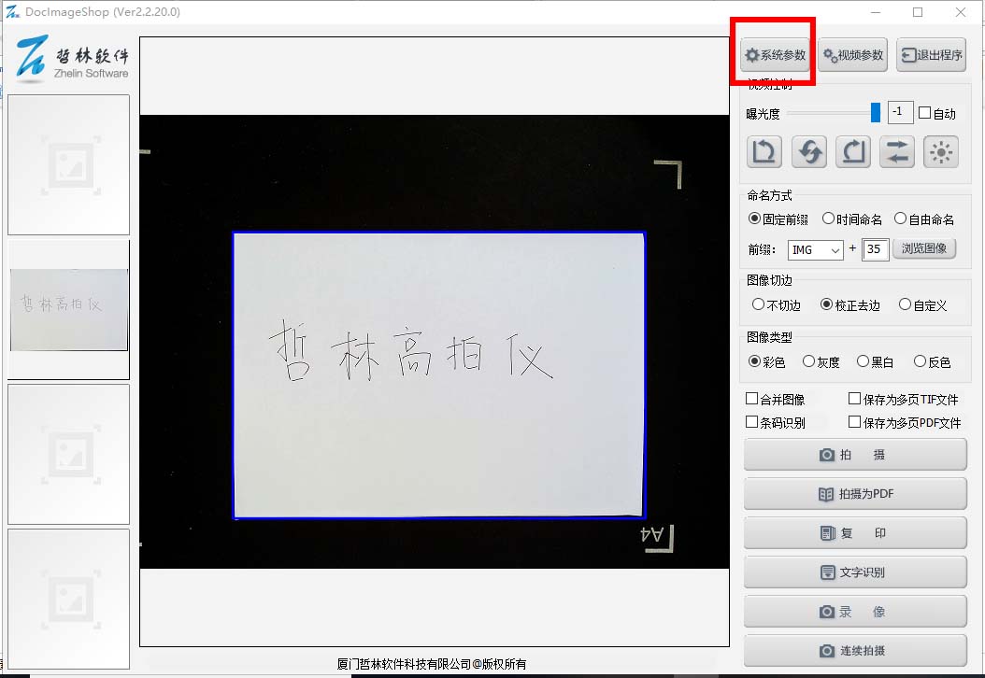Click the horizontal mirror arrows icon

tap(896, 151)
